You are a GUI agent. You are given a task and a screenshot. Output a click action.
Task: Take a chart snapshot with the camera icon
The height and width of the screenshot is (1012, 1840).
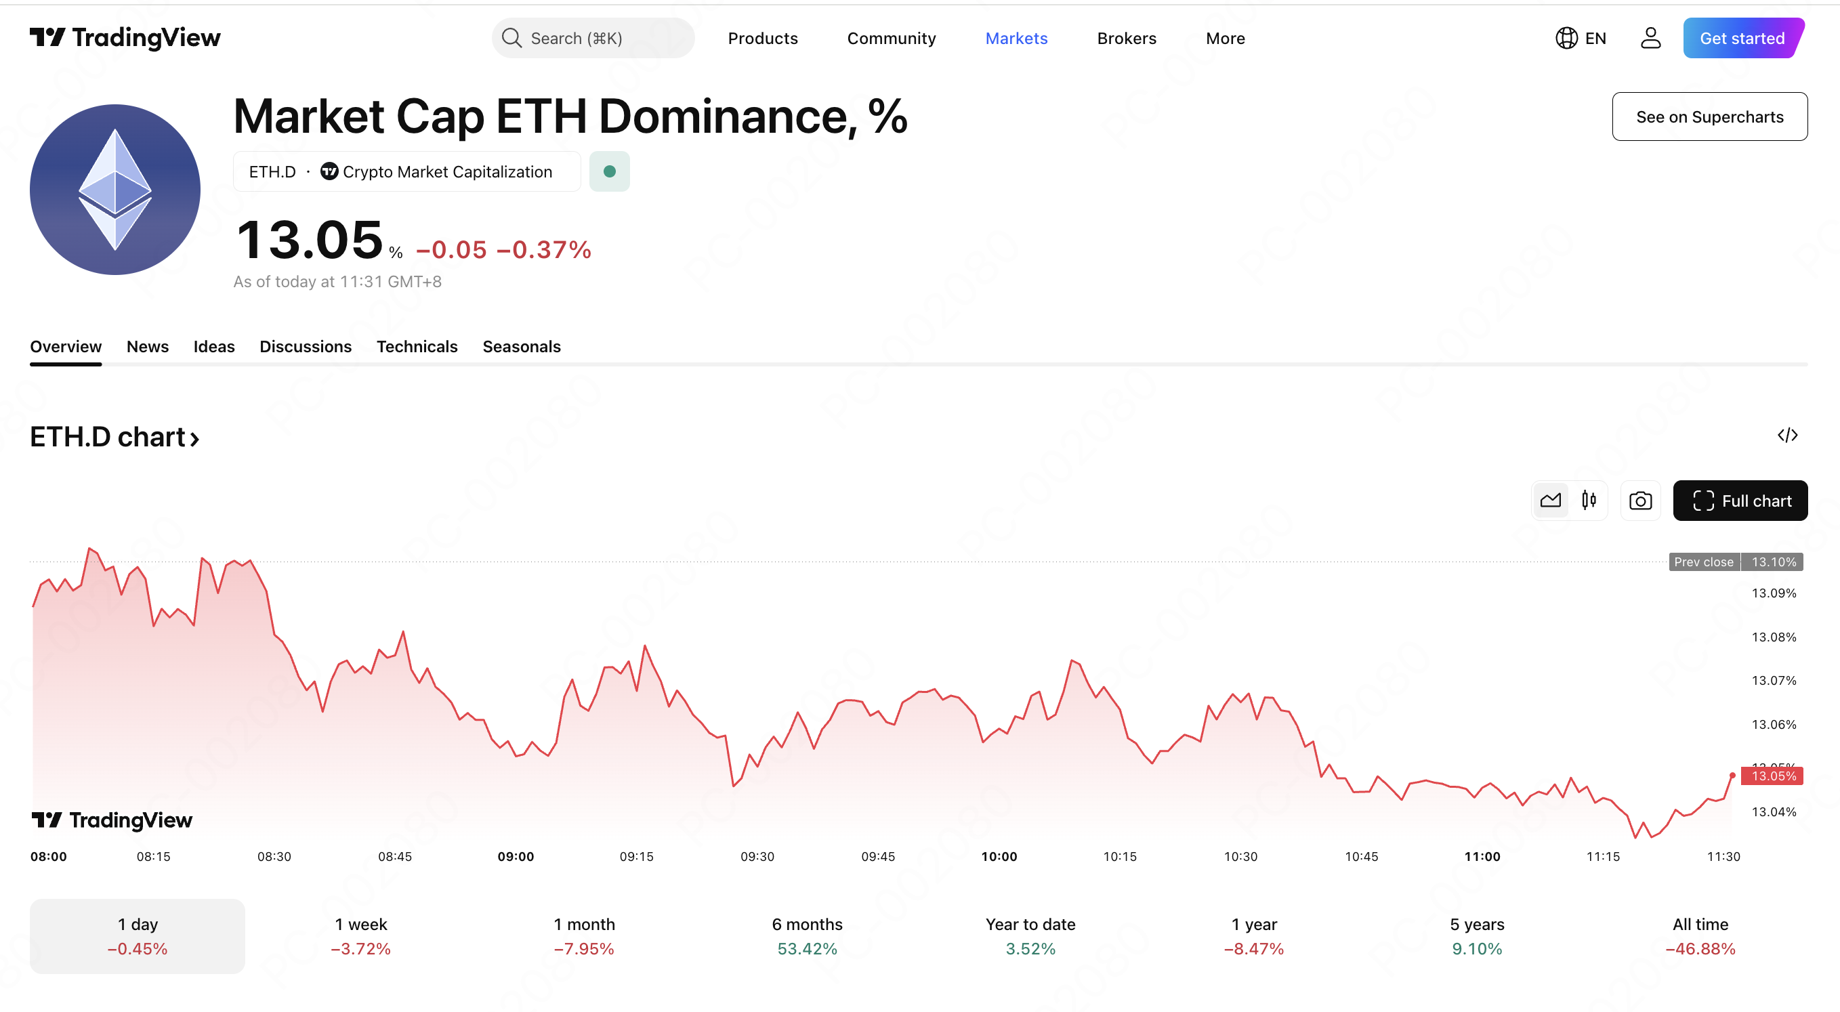(1640, 501)
